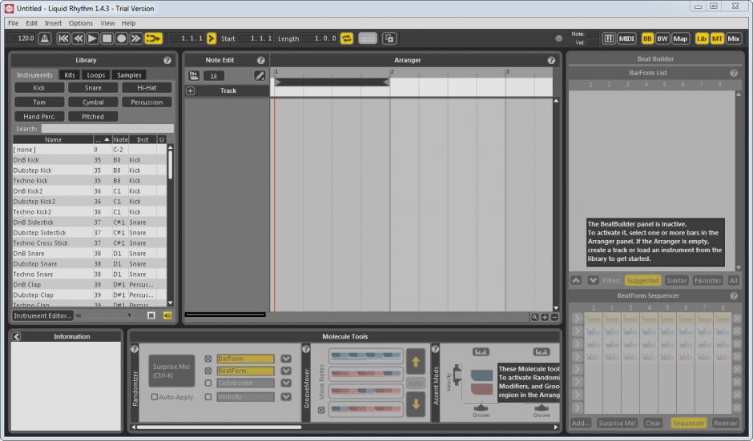
Task: Add a new track with plus icon
Action: pyautogui.click(x=191, y=90)
